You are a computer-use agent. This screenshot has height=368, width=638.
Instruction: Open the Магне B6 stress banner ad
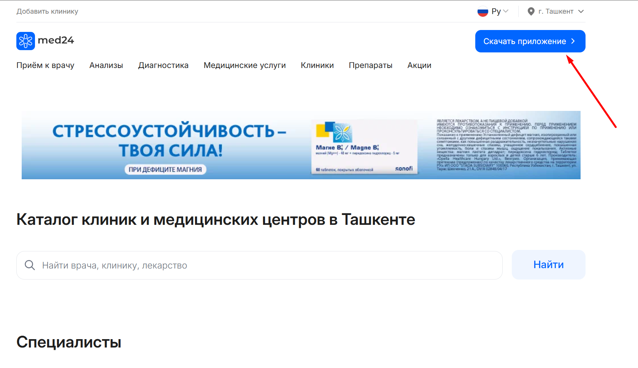(x=301, y=145)
